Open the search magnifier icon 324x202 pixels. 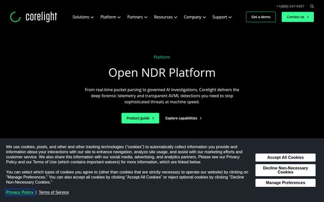[312, 7]
